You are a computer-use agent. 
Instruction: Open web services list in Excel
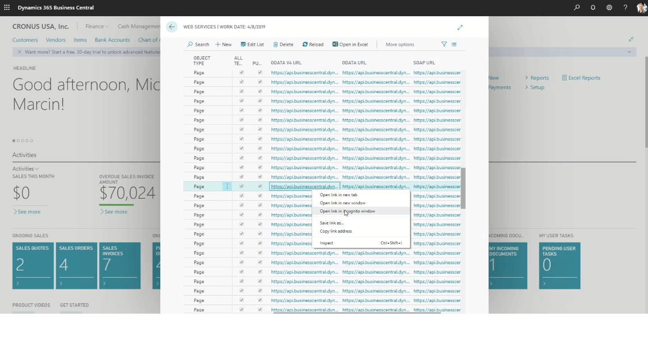[350, 45]
